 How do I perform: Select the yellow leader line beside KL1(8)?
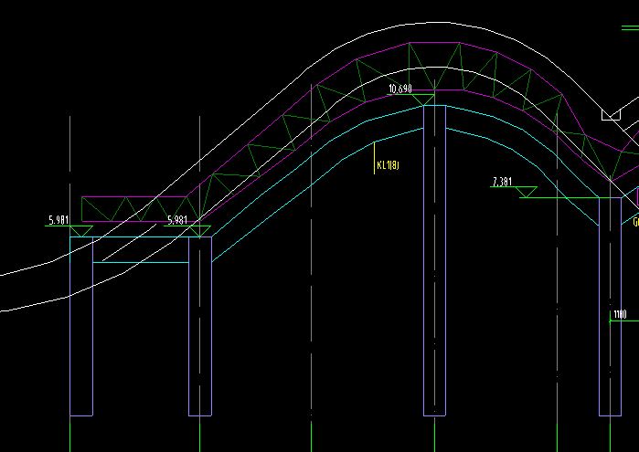click(x=375, y=158)
